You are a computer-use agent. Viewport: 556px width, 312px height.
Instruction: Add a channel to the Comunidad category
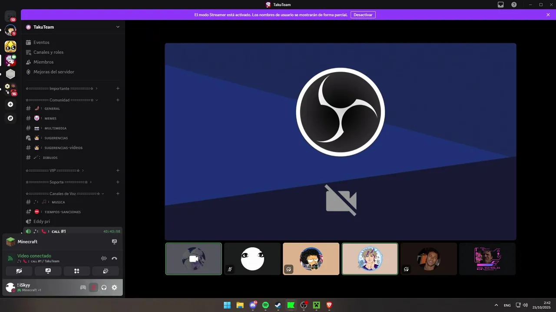118,100
